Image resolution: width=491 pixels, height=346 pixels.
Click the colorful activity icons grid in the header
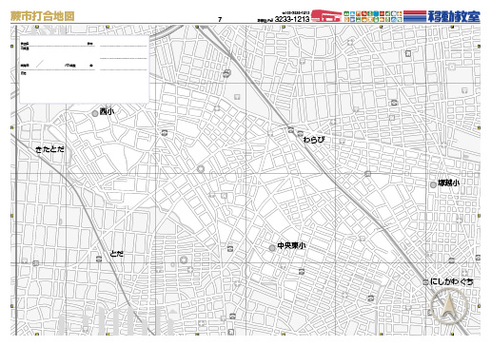(x=373, y=16)
